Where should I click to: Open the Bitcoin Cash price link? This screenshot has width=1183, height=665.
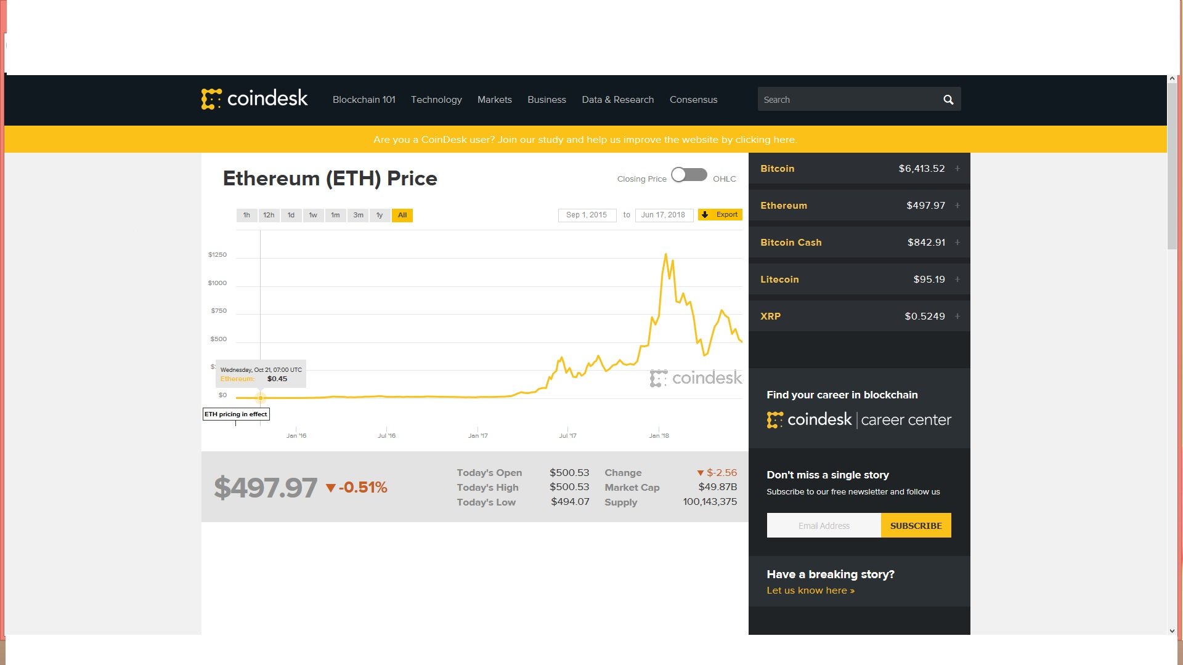pos(791,243)
